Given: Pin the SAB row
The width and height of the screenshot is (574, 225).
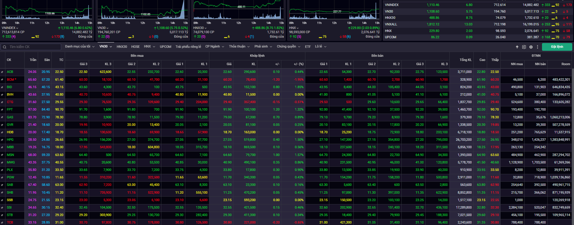Looking at the screenshot, I should point(2,185).
